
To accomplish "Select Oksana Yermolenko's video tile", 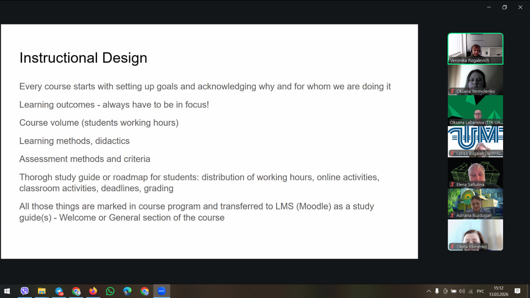I will [475, 79].
